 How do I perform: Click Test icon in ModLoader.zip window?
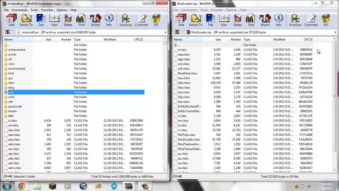tap(210, 20)
